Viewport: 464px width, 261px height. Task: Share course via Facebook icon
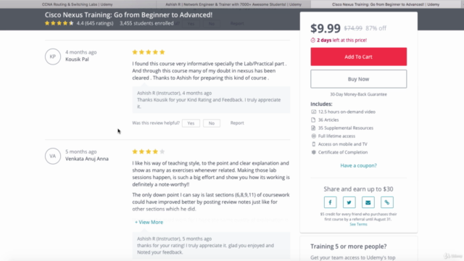pyautogui.click(x=330, y=202)
